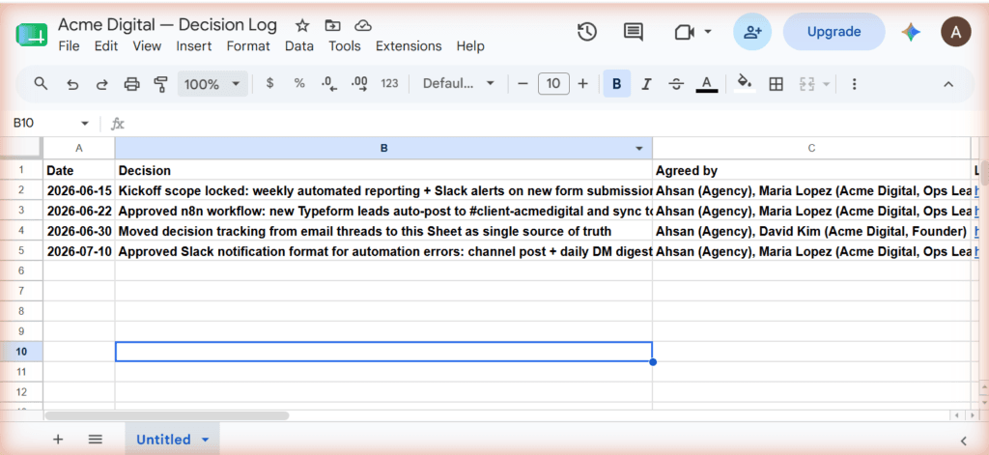The width and height of the screenshot is (989, 455).
Task: Open the version history clock icon
Action: (587, 32)
